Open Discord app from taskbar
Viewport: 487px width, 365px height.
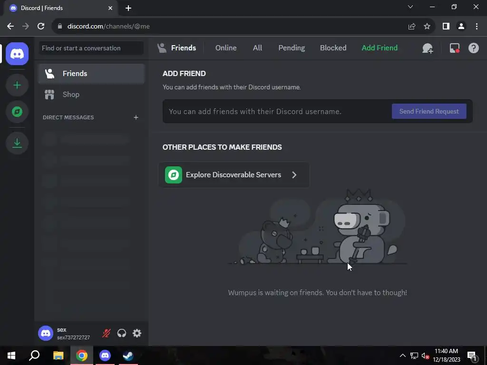(105, 355)
